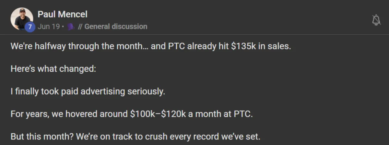
Task: Click the "Here's what changed:" line
Action: coord(53,69)
